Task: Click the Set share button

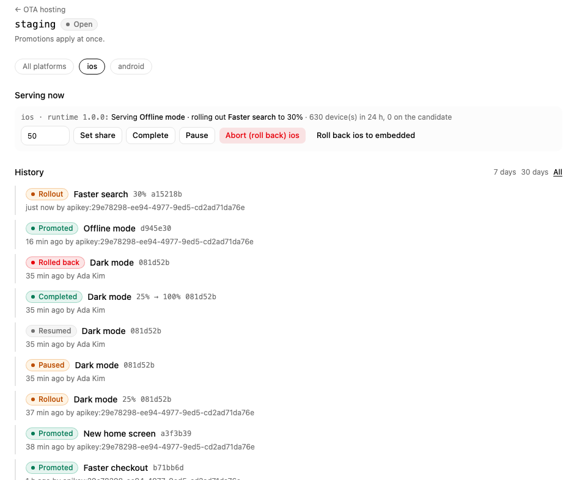Action: [98, 135]
